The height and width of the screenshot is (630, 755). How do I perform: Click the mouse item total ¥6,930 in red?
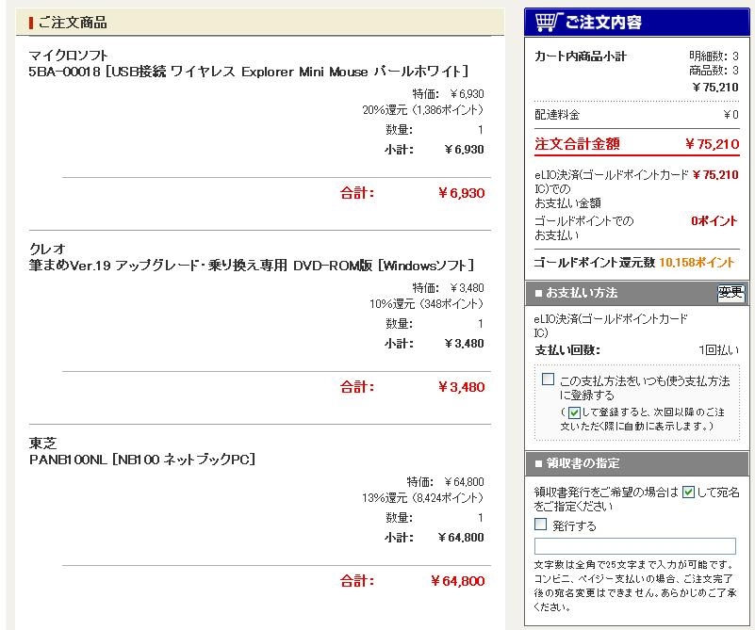461,193
